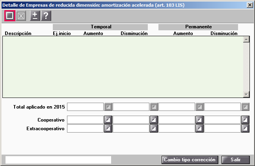Open detail for Extracooperativo Permanente Aumento
The height and width of the screenshot is (166, 255).
[x=199, y=129]
